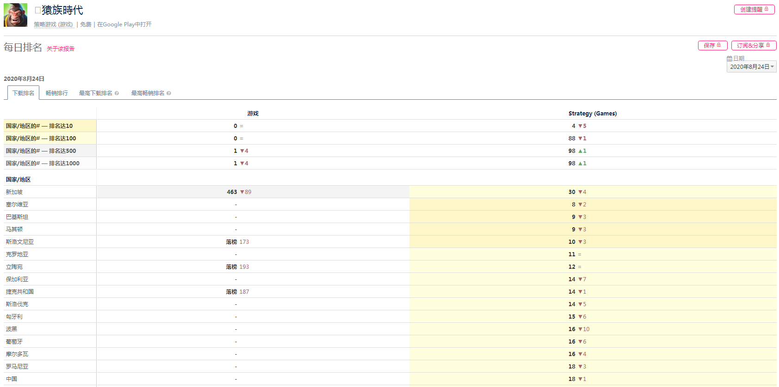
Task: Open the 在Google Play中打开 link
Action: point(124,24)
